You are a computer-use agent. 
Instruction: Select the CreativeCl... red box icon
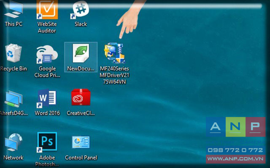point(81,97)
